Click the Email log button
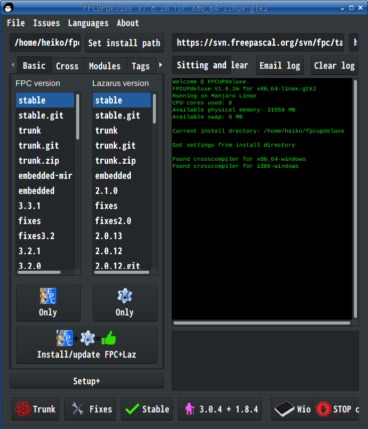This screenshot has height=429, width=368. pos(280,65)
